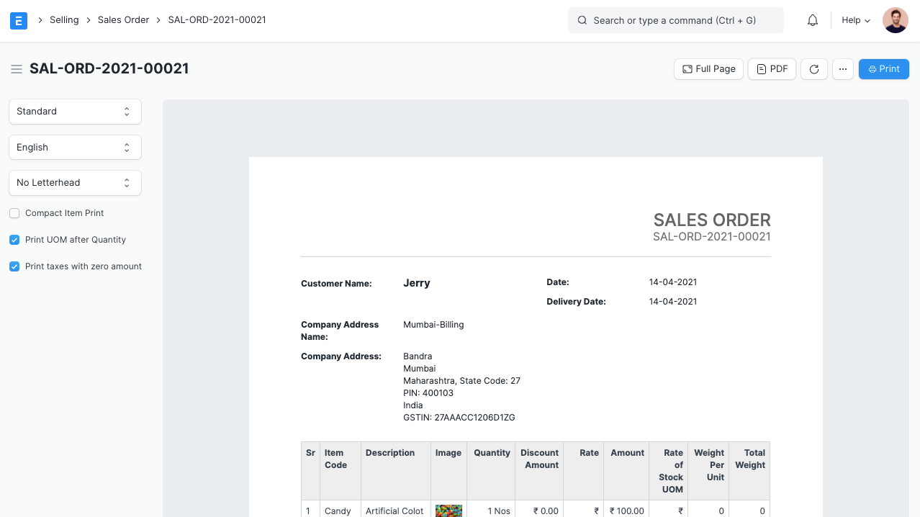This screenshot has width=920, height=517.
Task: Click the ERPNext logo icon
Action: click(x=18, y=20)
